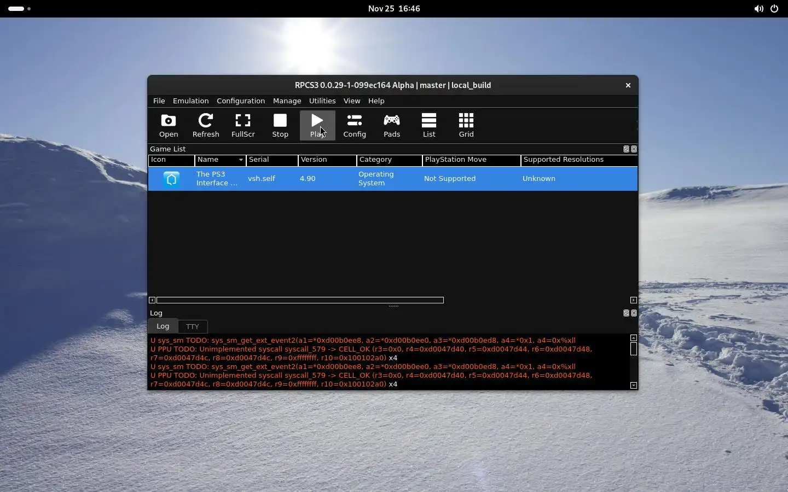Click the log scroll down arrow
This screenshot has height=492, width=788.
(x=634, y=385)
